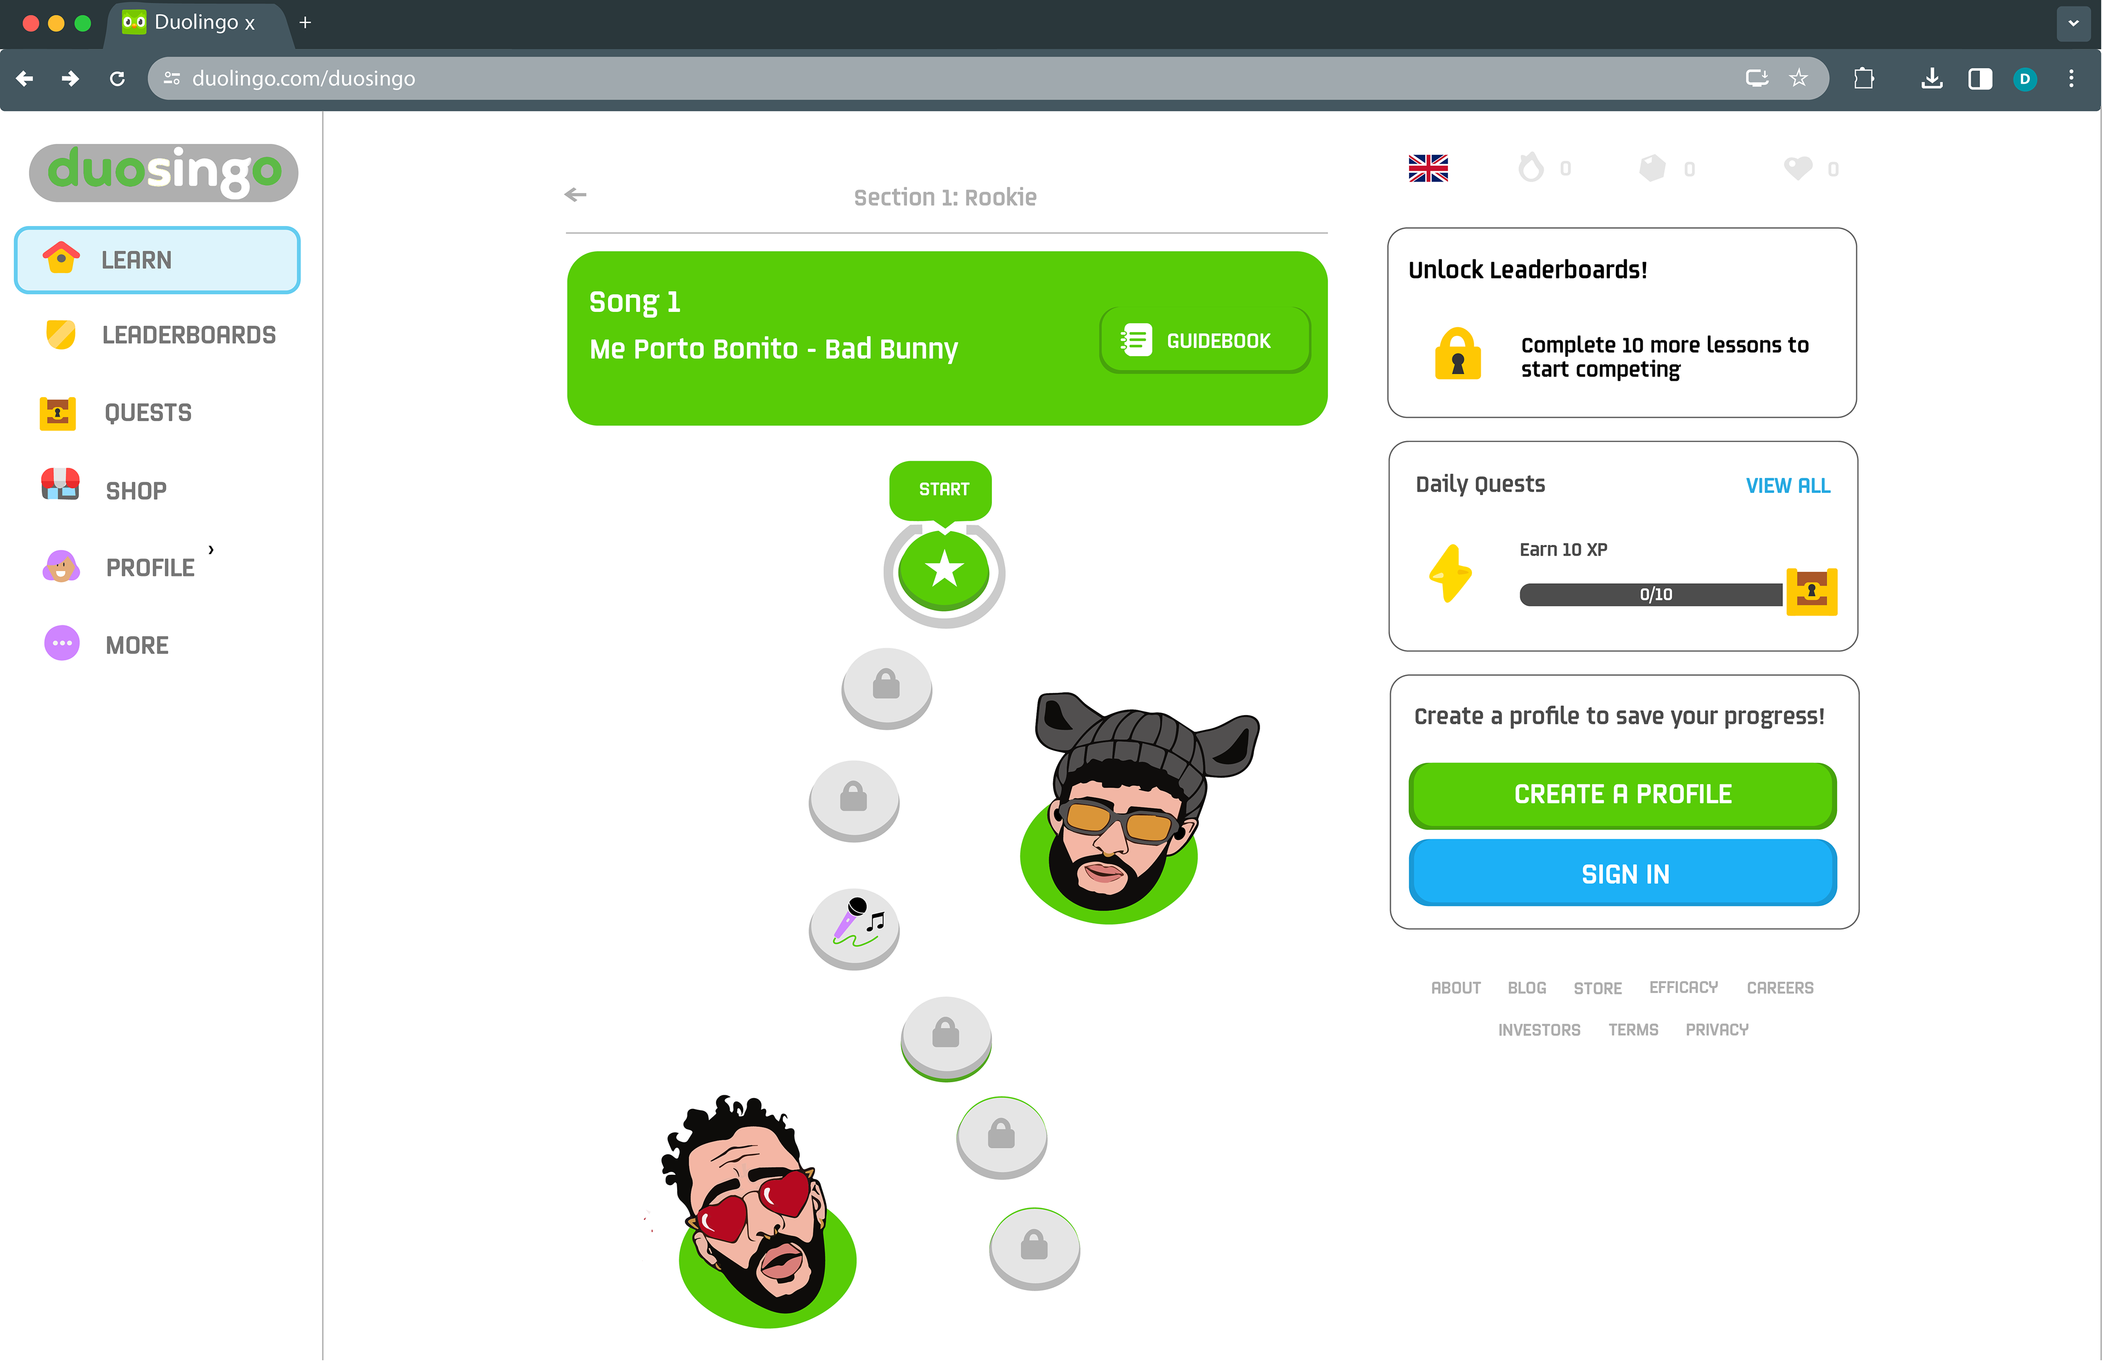Click the hearts counter icon
This screenshot has height=1364, width=2102.
1798,168
